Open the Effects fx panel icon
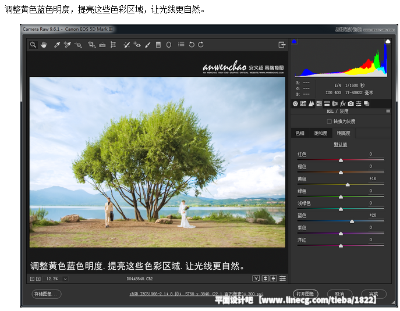Viewport: 400px width, 311px height. [343, 103]
